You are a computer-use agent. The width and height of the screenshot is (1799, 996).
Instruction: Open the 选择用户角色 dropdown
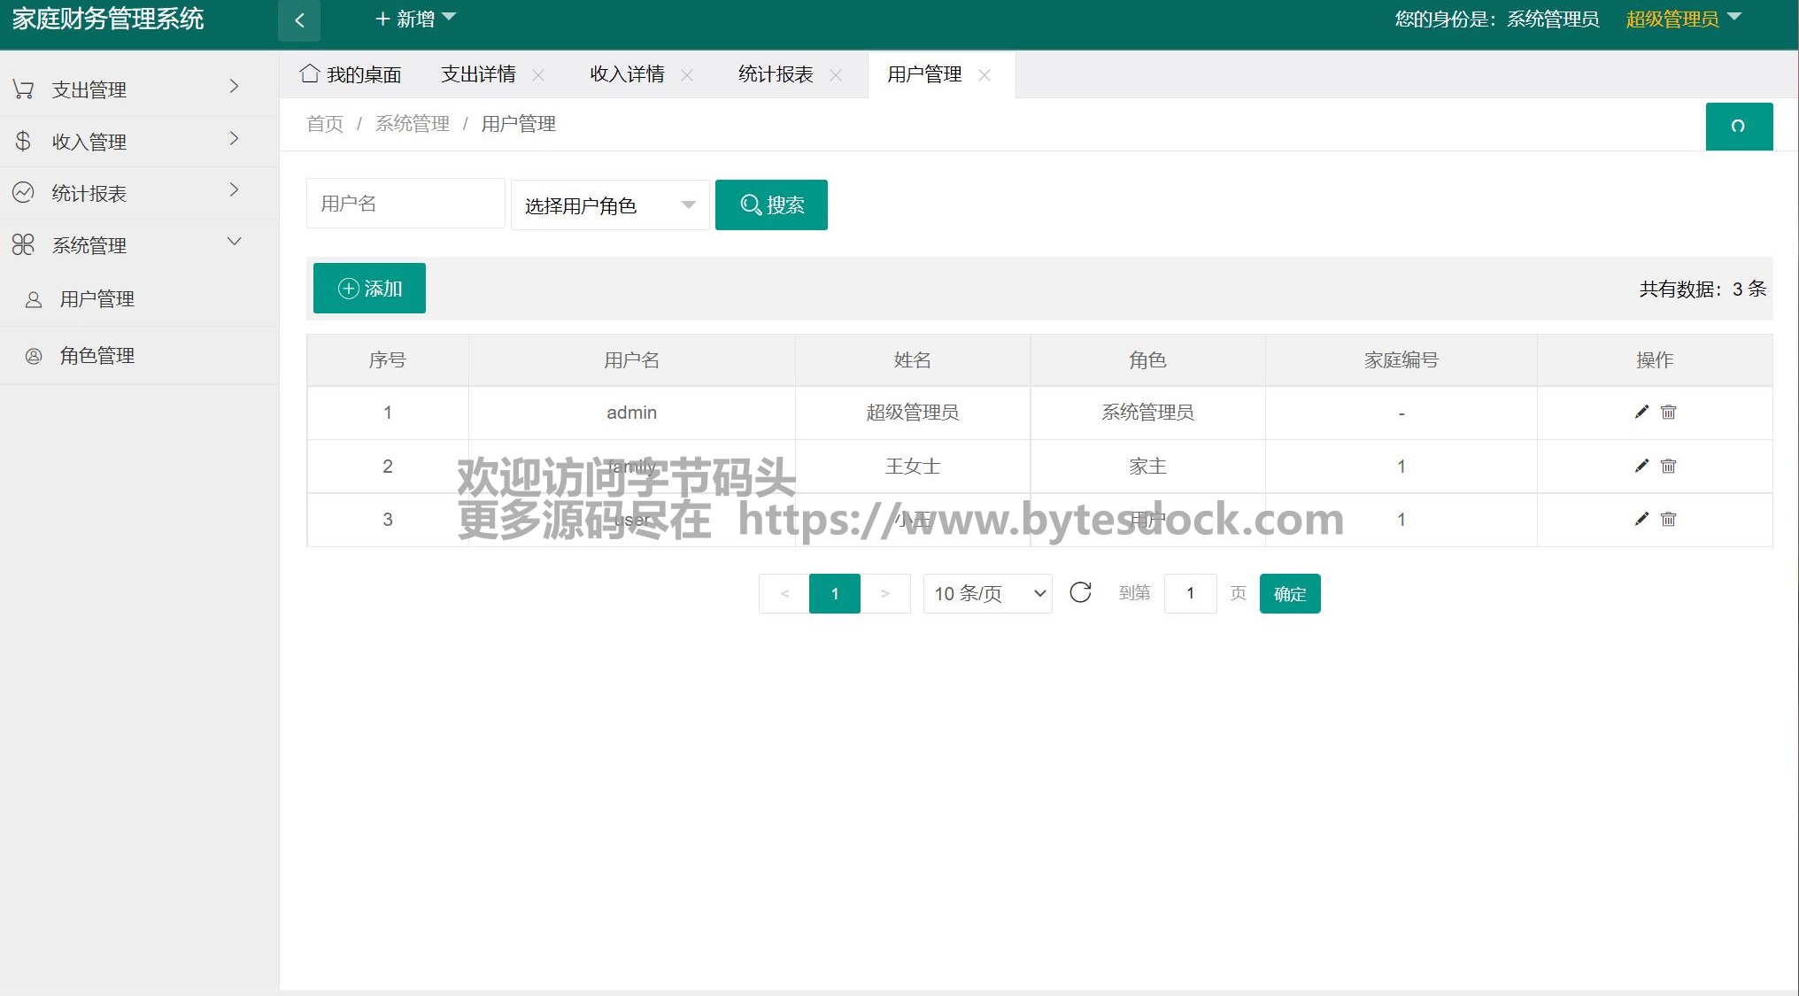[x=609, y=205]
